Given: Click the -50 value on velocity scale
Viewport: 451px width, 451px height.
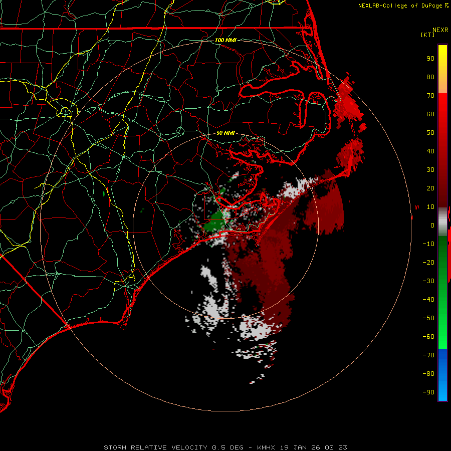Looking at the screenshot, I should coord(428,318).
